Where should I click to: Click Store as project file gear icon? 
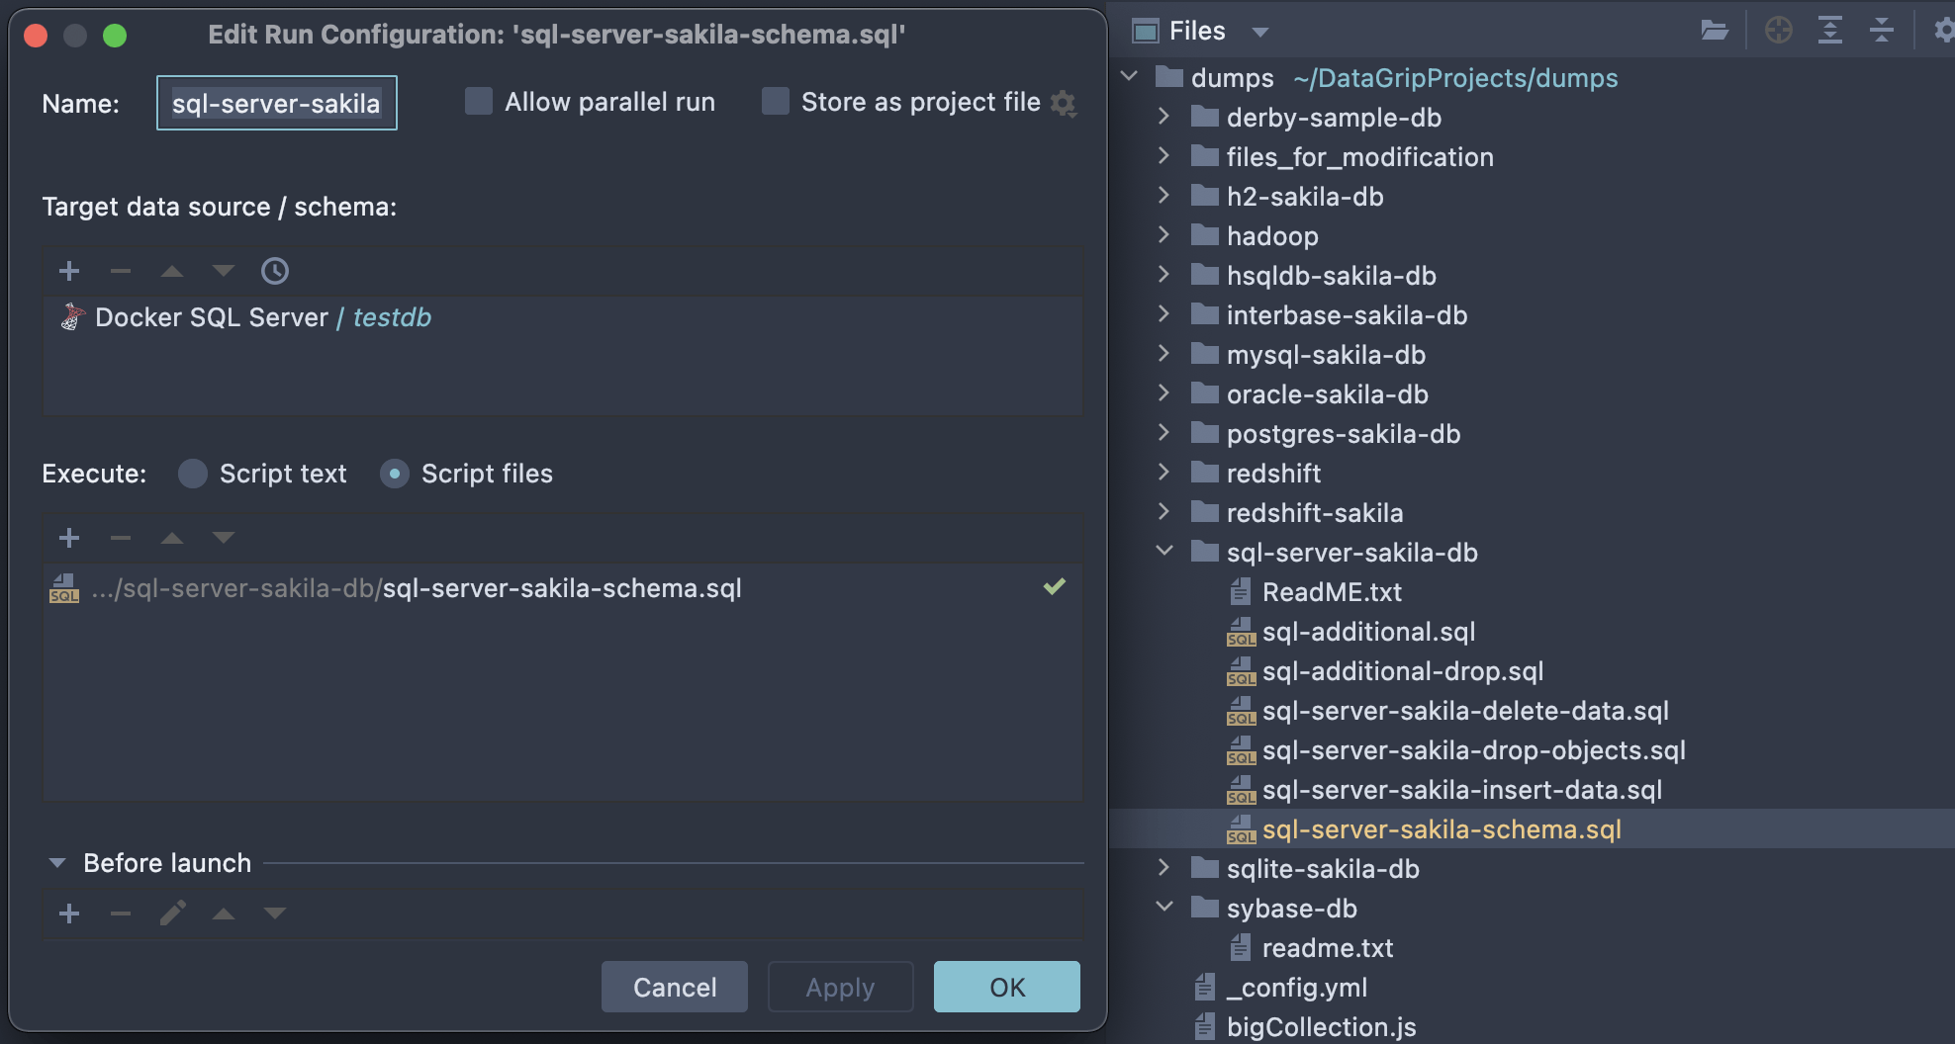click(1064, 103)
